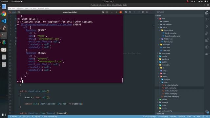Open the magnifier app in the dock
This screenshot has width=210, height=118.
tap(4, 50)
